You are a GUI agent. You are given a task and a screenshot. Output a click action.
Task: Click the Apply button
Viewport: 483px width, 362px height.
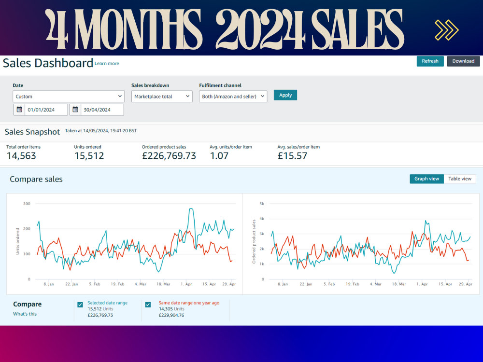(x=285, y=95)
